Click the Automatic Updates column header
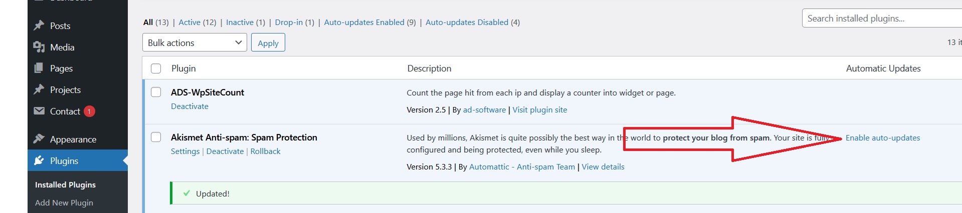 pos(883,68)
